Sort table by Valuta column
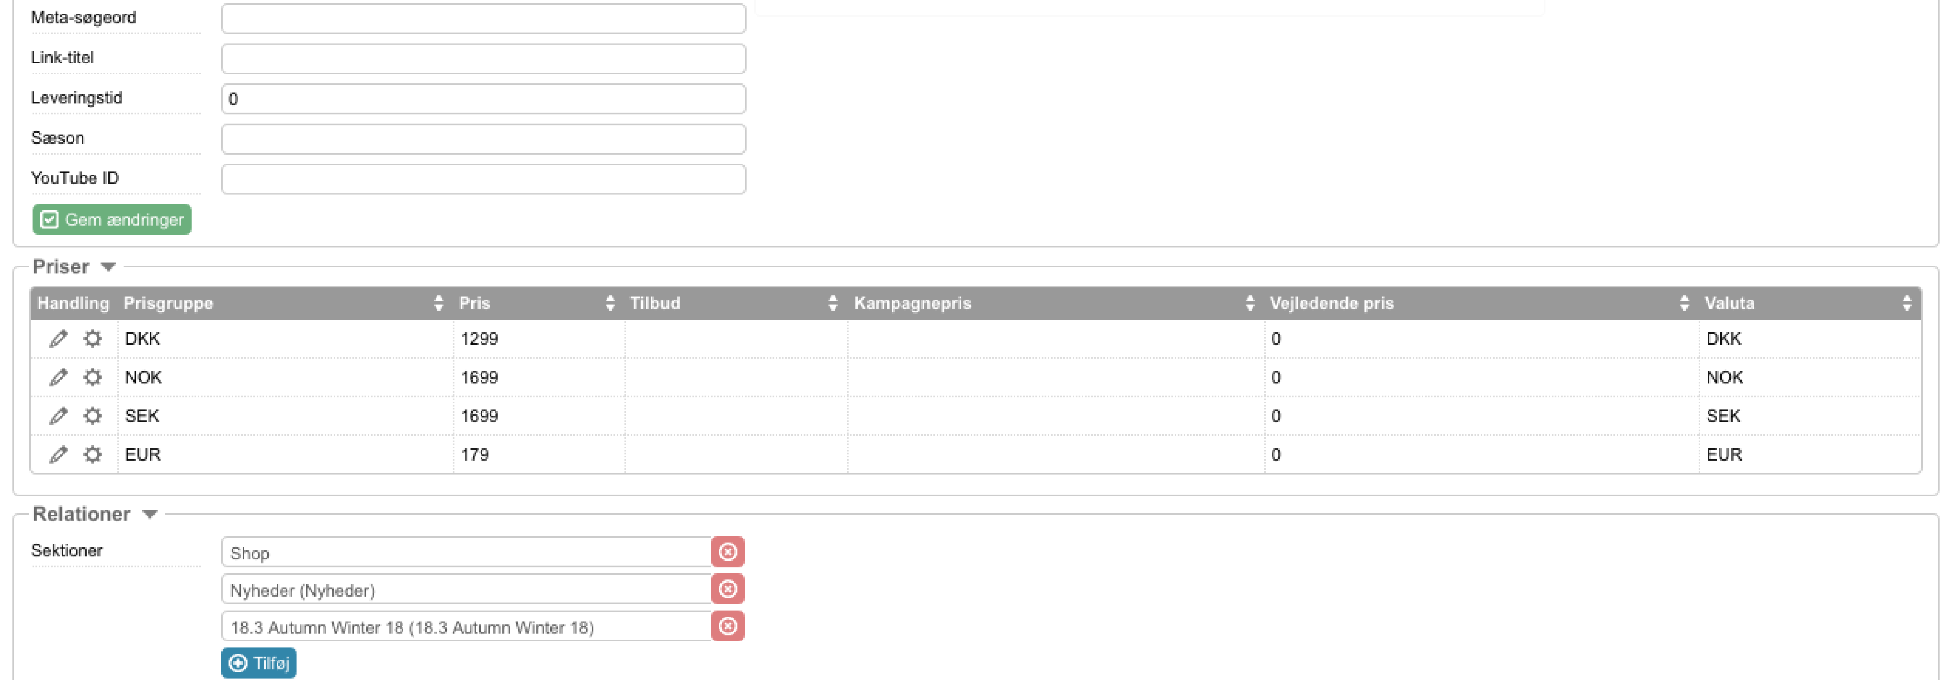Viewport: 1952px width, 680px height. coord(1907,303)
